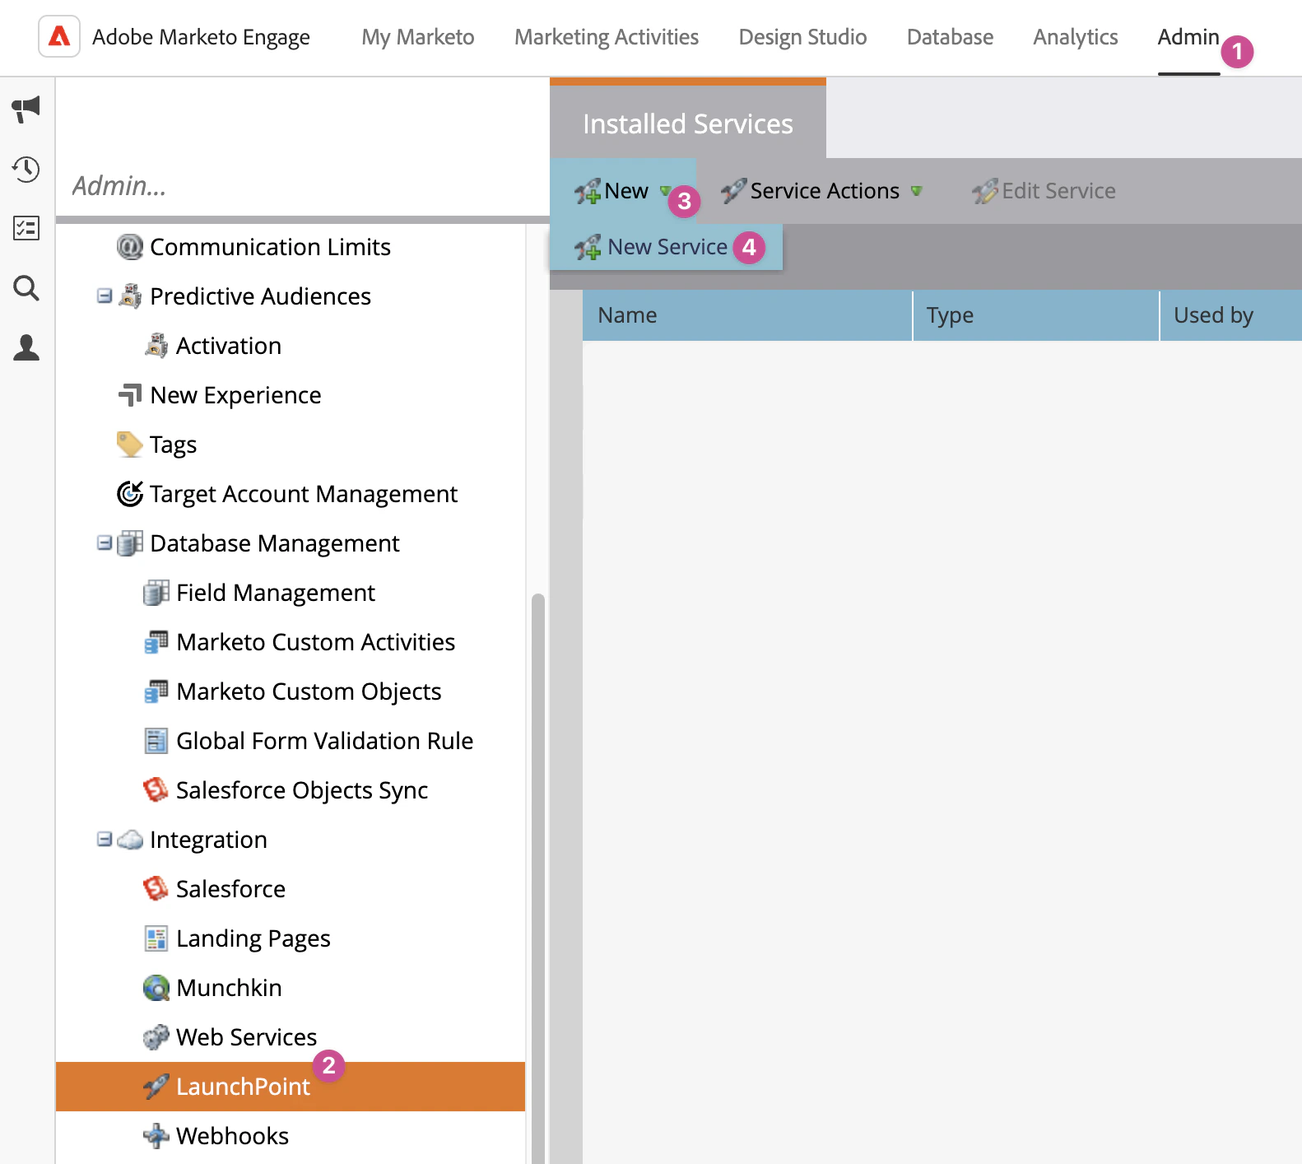Sort by the Type column header
1302x1164 pixels.
1036,315
